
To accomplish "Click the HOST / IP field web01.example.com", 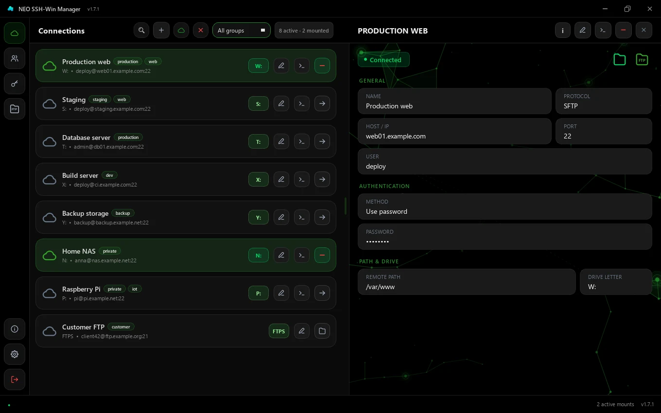I will [455, 131].
